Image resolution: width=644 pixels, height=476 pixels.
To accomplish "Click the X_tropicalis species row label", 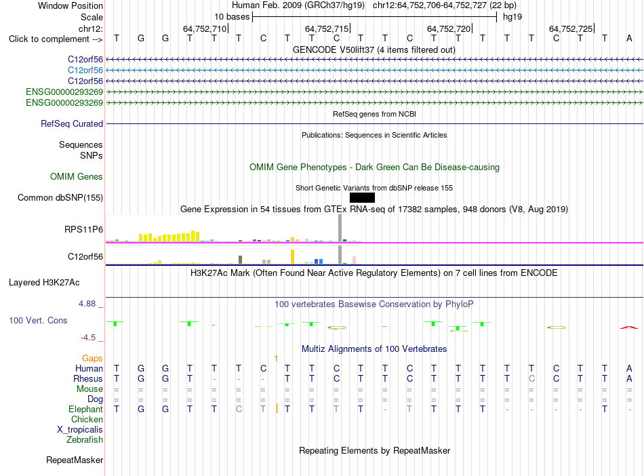I will pyautogui.click(x=80, y=430).
